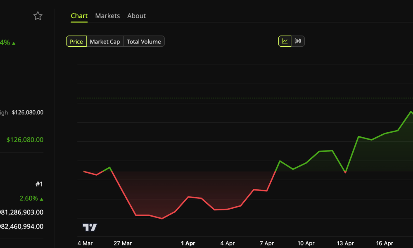This screenshot has height=248, width=413.
Task: Click the dotted line near the chart top
Action: 244,98
